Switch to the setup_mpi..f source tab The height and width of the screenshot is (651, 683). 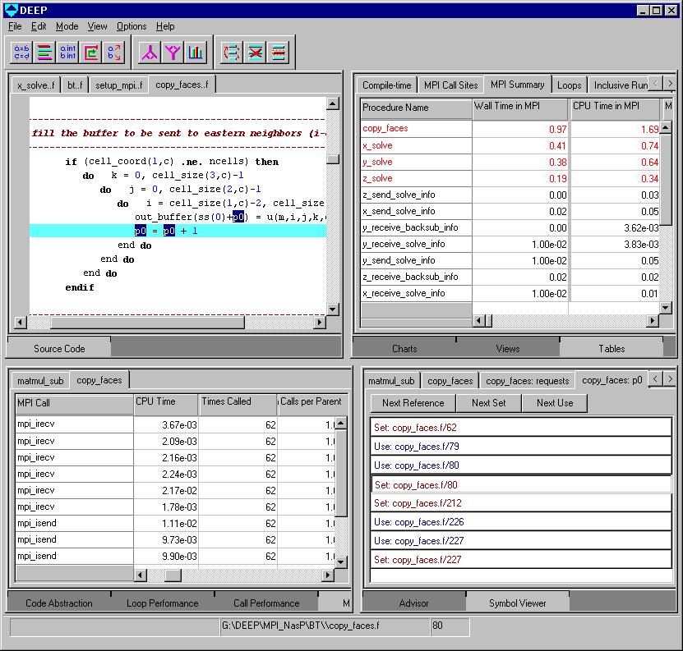pos(119,85)
